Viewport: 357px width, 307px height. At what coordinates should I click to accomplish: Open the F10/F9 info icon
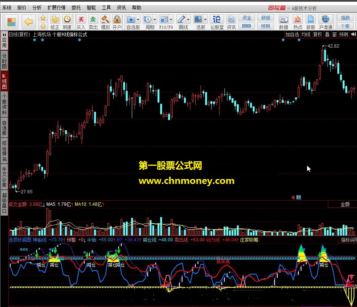point(164,19)
